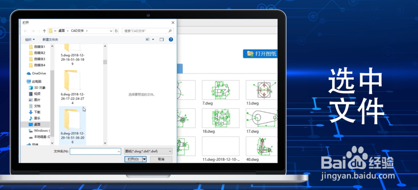This screenshot has height=190, width=418.
Task: Click the file list scrollbar thumb
Action: pos(105,62)
